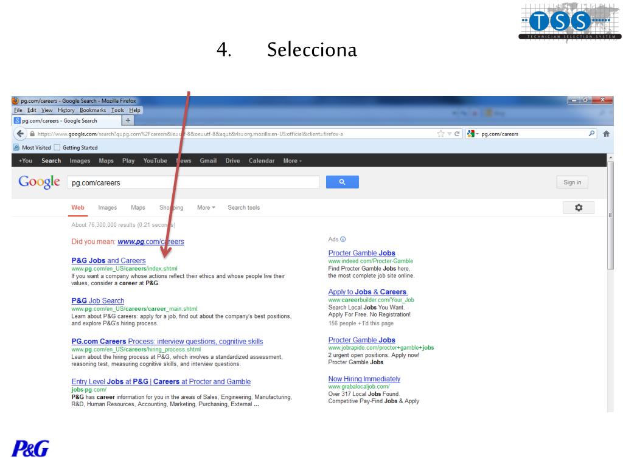Open the Tools menu
The width and height of the screenshot is (623, 467).
(117, 110)
